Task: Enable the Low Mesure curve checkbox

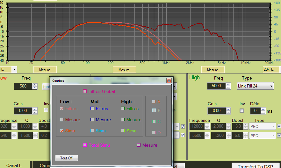Action: point(62,120)
